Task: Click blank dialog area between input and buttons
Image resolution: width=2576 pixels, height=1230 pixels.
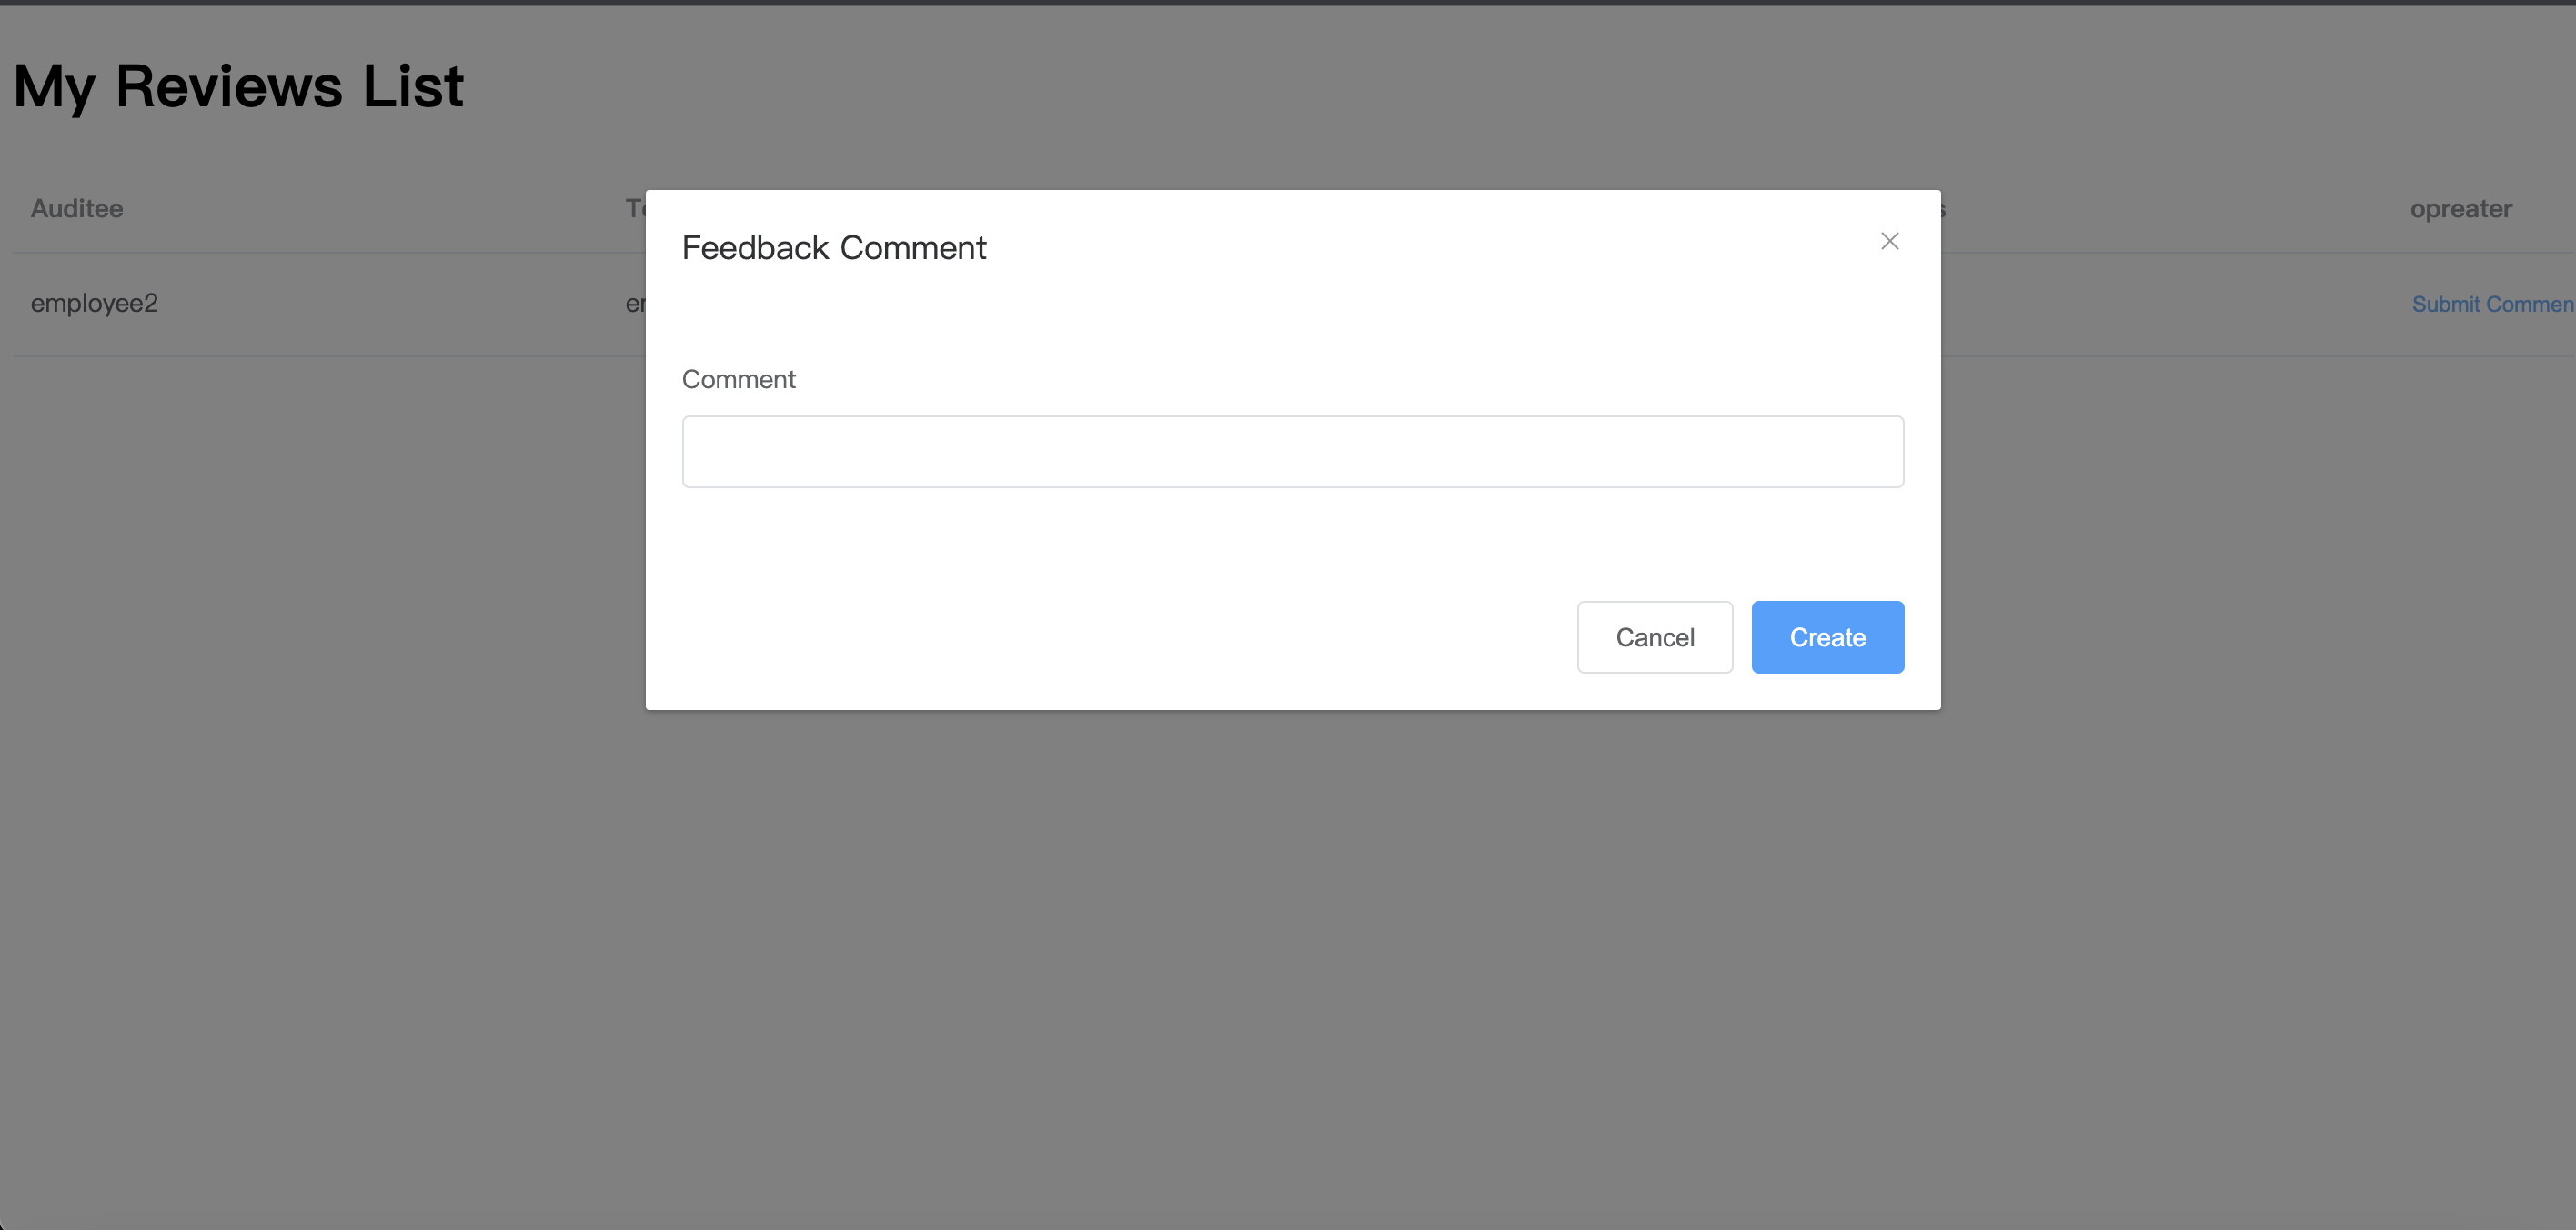Action: [1290, 545]
